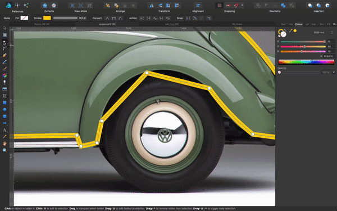Select the Pen tool
Screen dimensions: 337x211
4,55
